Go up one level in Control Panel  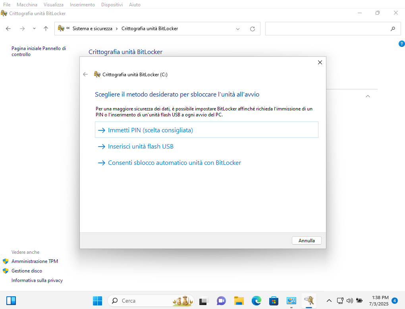tap(46, 29)
